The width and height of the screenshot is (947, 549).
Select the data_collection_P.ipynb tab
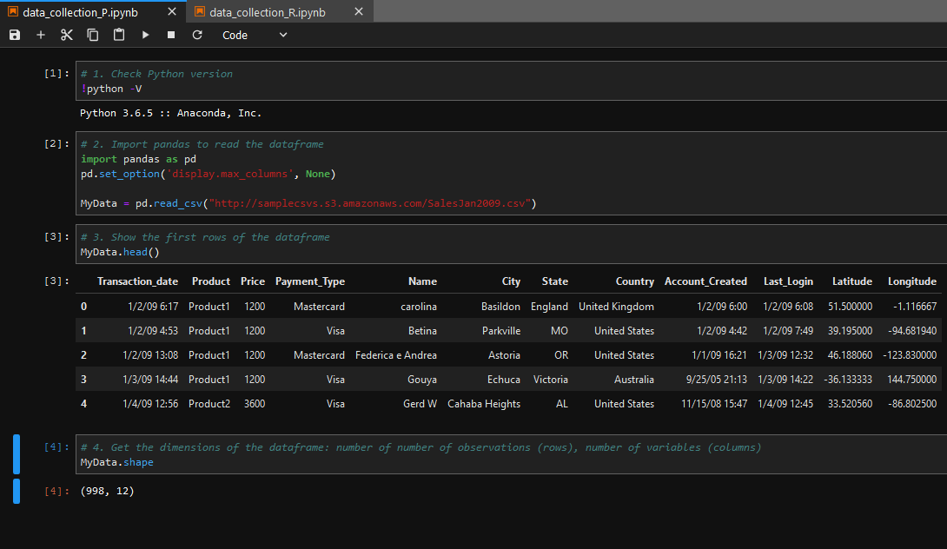coord(80,11)
